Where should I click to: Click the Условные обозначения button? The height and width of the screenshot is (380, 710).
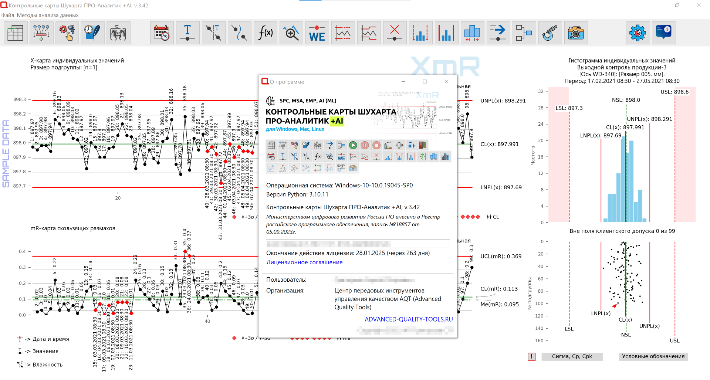[x=653, y=356]
